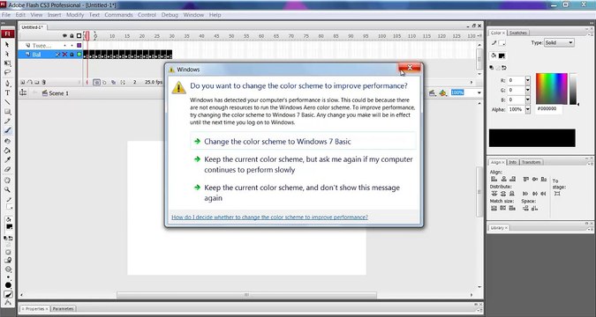Open the How do I decide help link
Image resolution: width=596 pixels, height=317 pixels.
(269, 217)
